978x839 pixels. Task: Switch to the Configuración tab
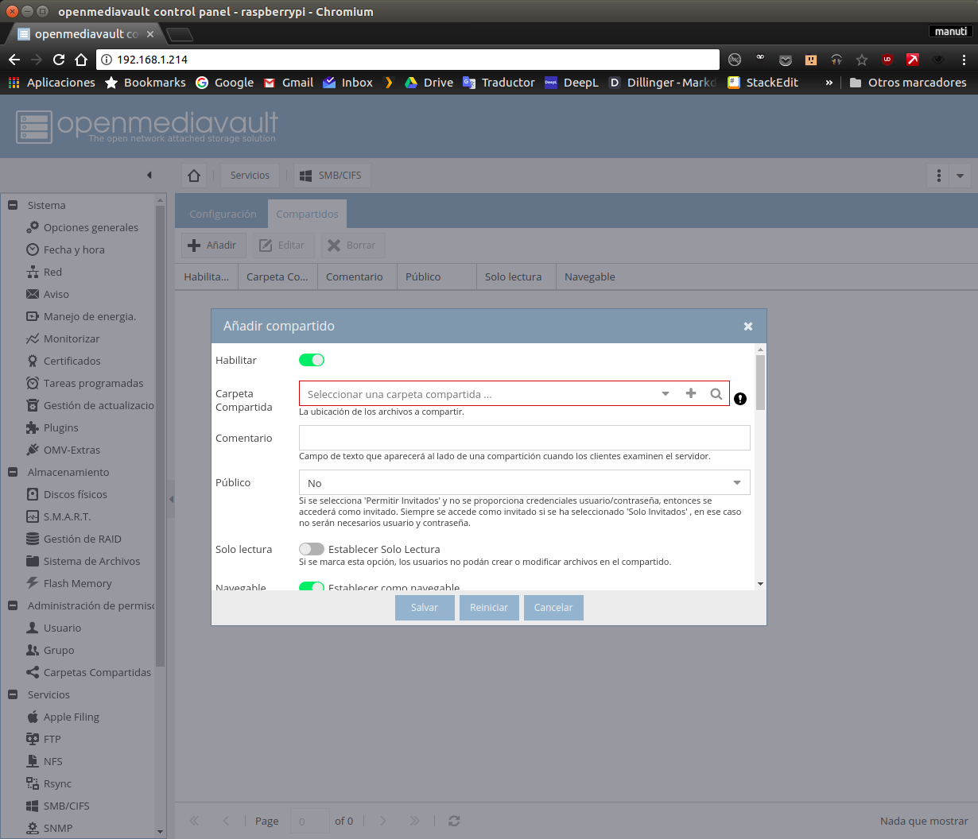[x=223, y=214]
